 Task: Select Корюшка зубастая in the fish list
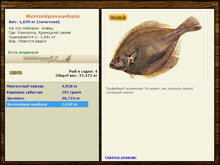pyautogui.click(x=24, y=92)
